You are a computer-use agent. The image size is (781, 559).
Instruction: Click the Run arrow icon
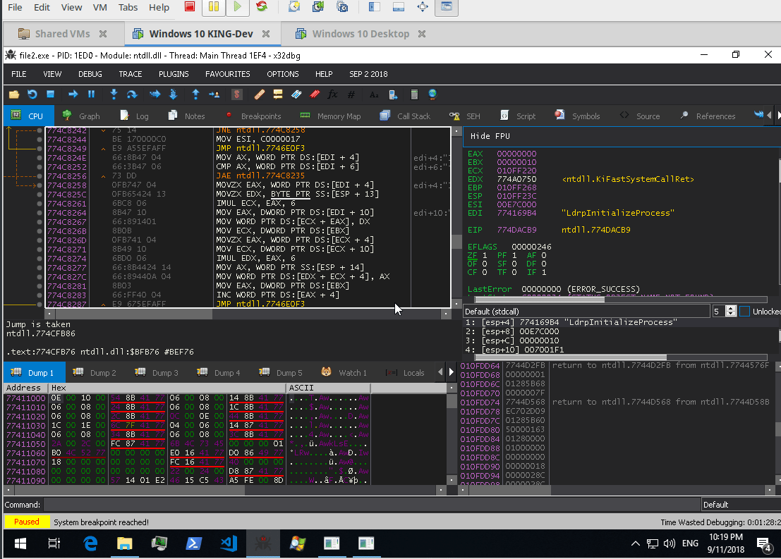click(x=73, y=94)
